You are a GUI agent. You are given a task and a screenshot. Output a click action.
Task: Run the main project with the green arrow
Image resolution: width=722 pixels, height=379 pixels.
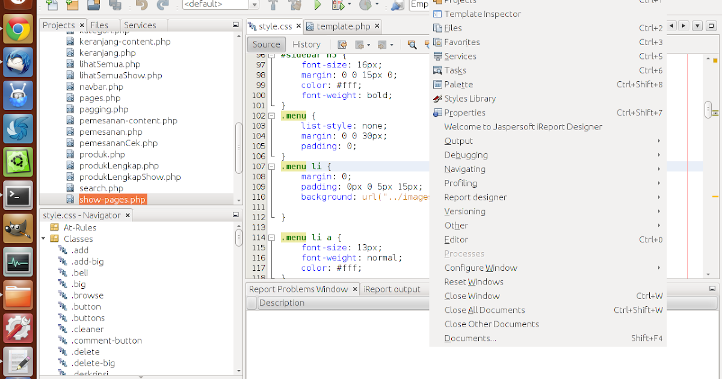318,6
